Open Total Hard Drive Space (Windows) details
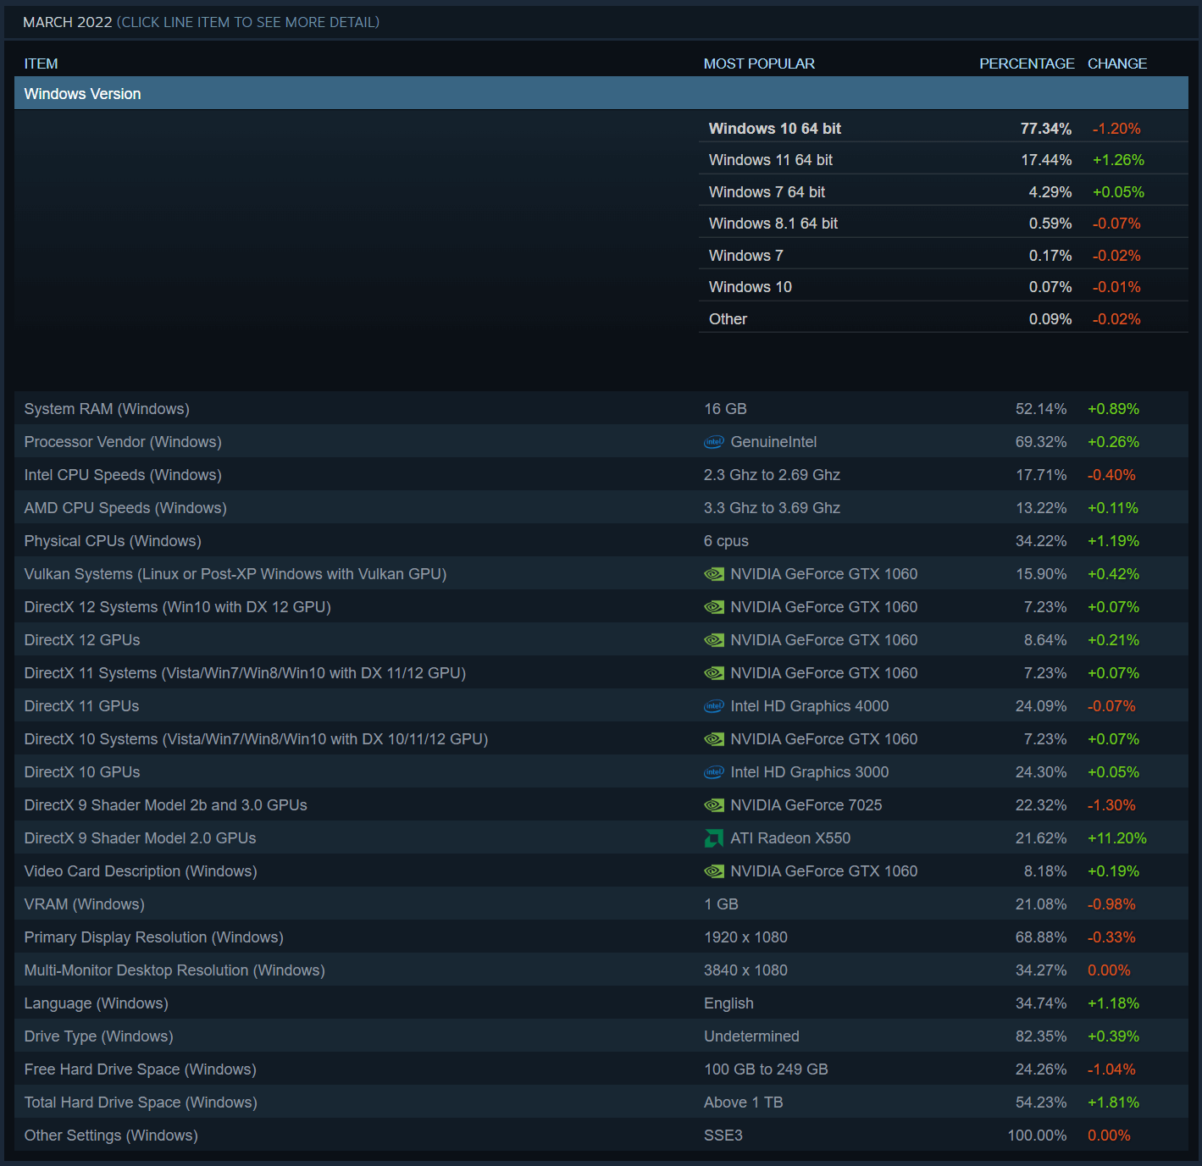This screenshot has height=1166, width=1202. 601,1102
